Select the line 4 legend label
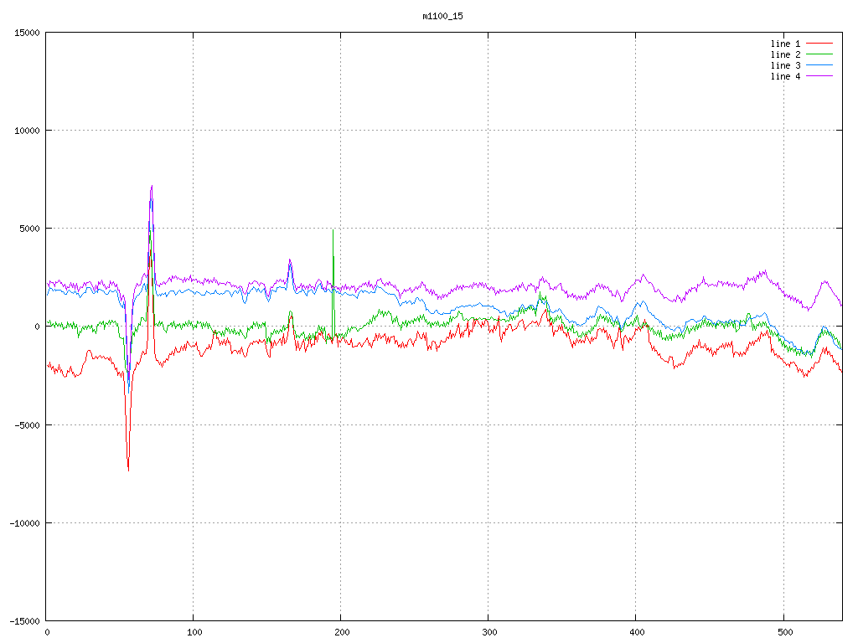The height and width of the screenshot is (643, 858). pyautogui.click(x=785, y=76)
